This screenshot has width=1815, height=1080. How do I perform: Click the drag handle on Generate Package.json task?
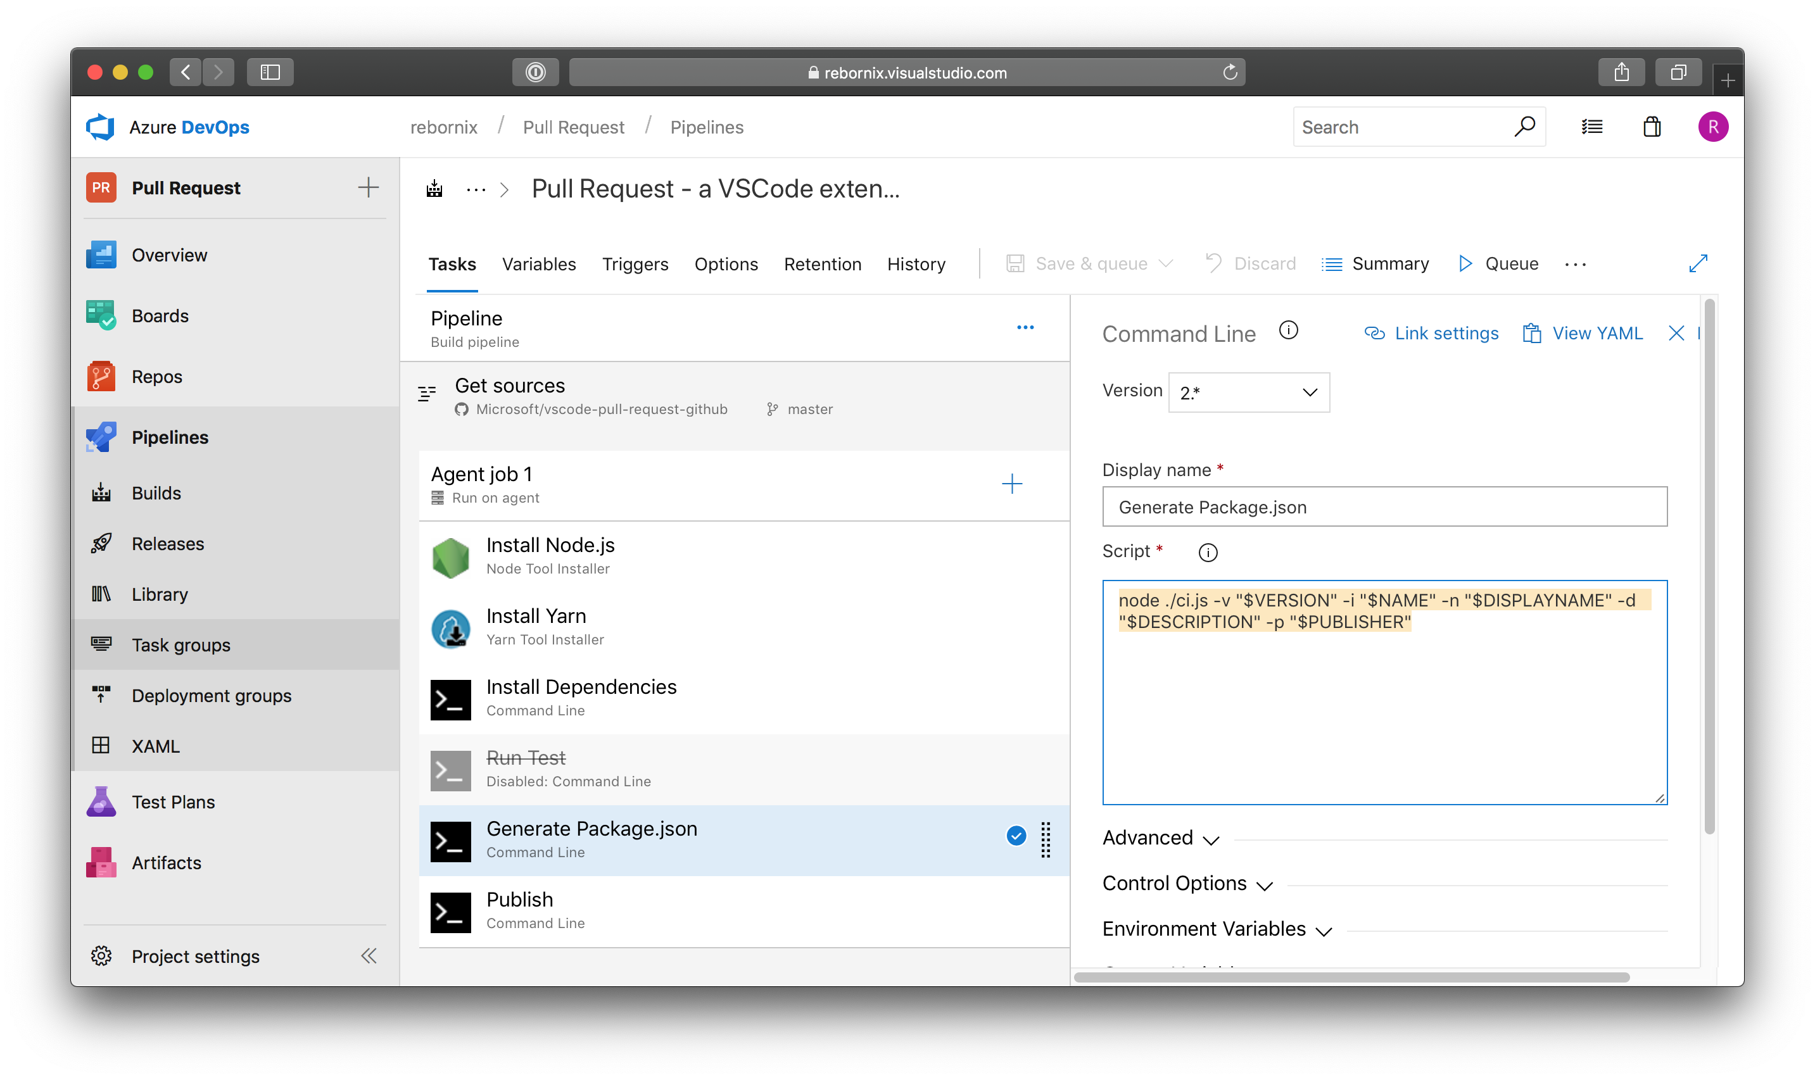point(1046,840)
